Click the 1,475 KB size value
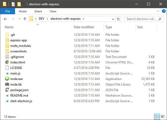 pos(149,84)
